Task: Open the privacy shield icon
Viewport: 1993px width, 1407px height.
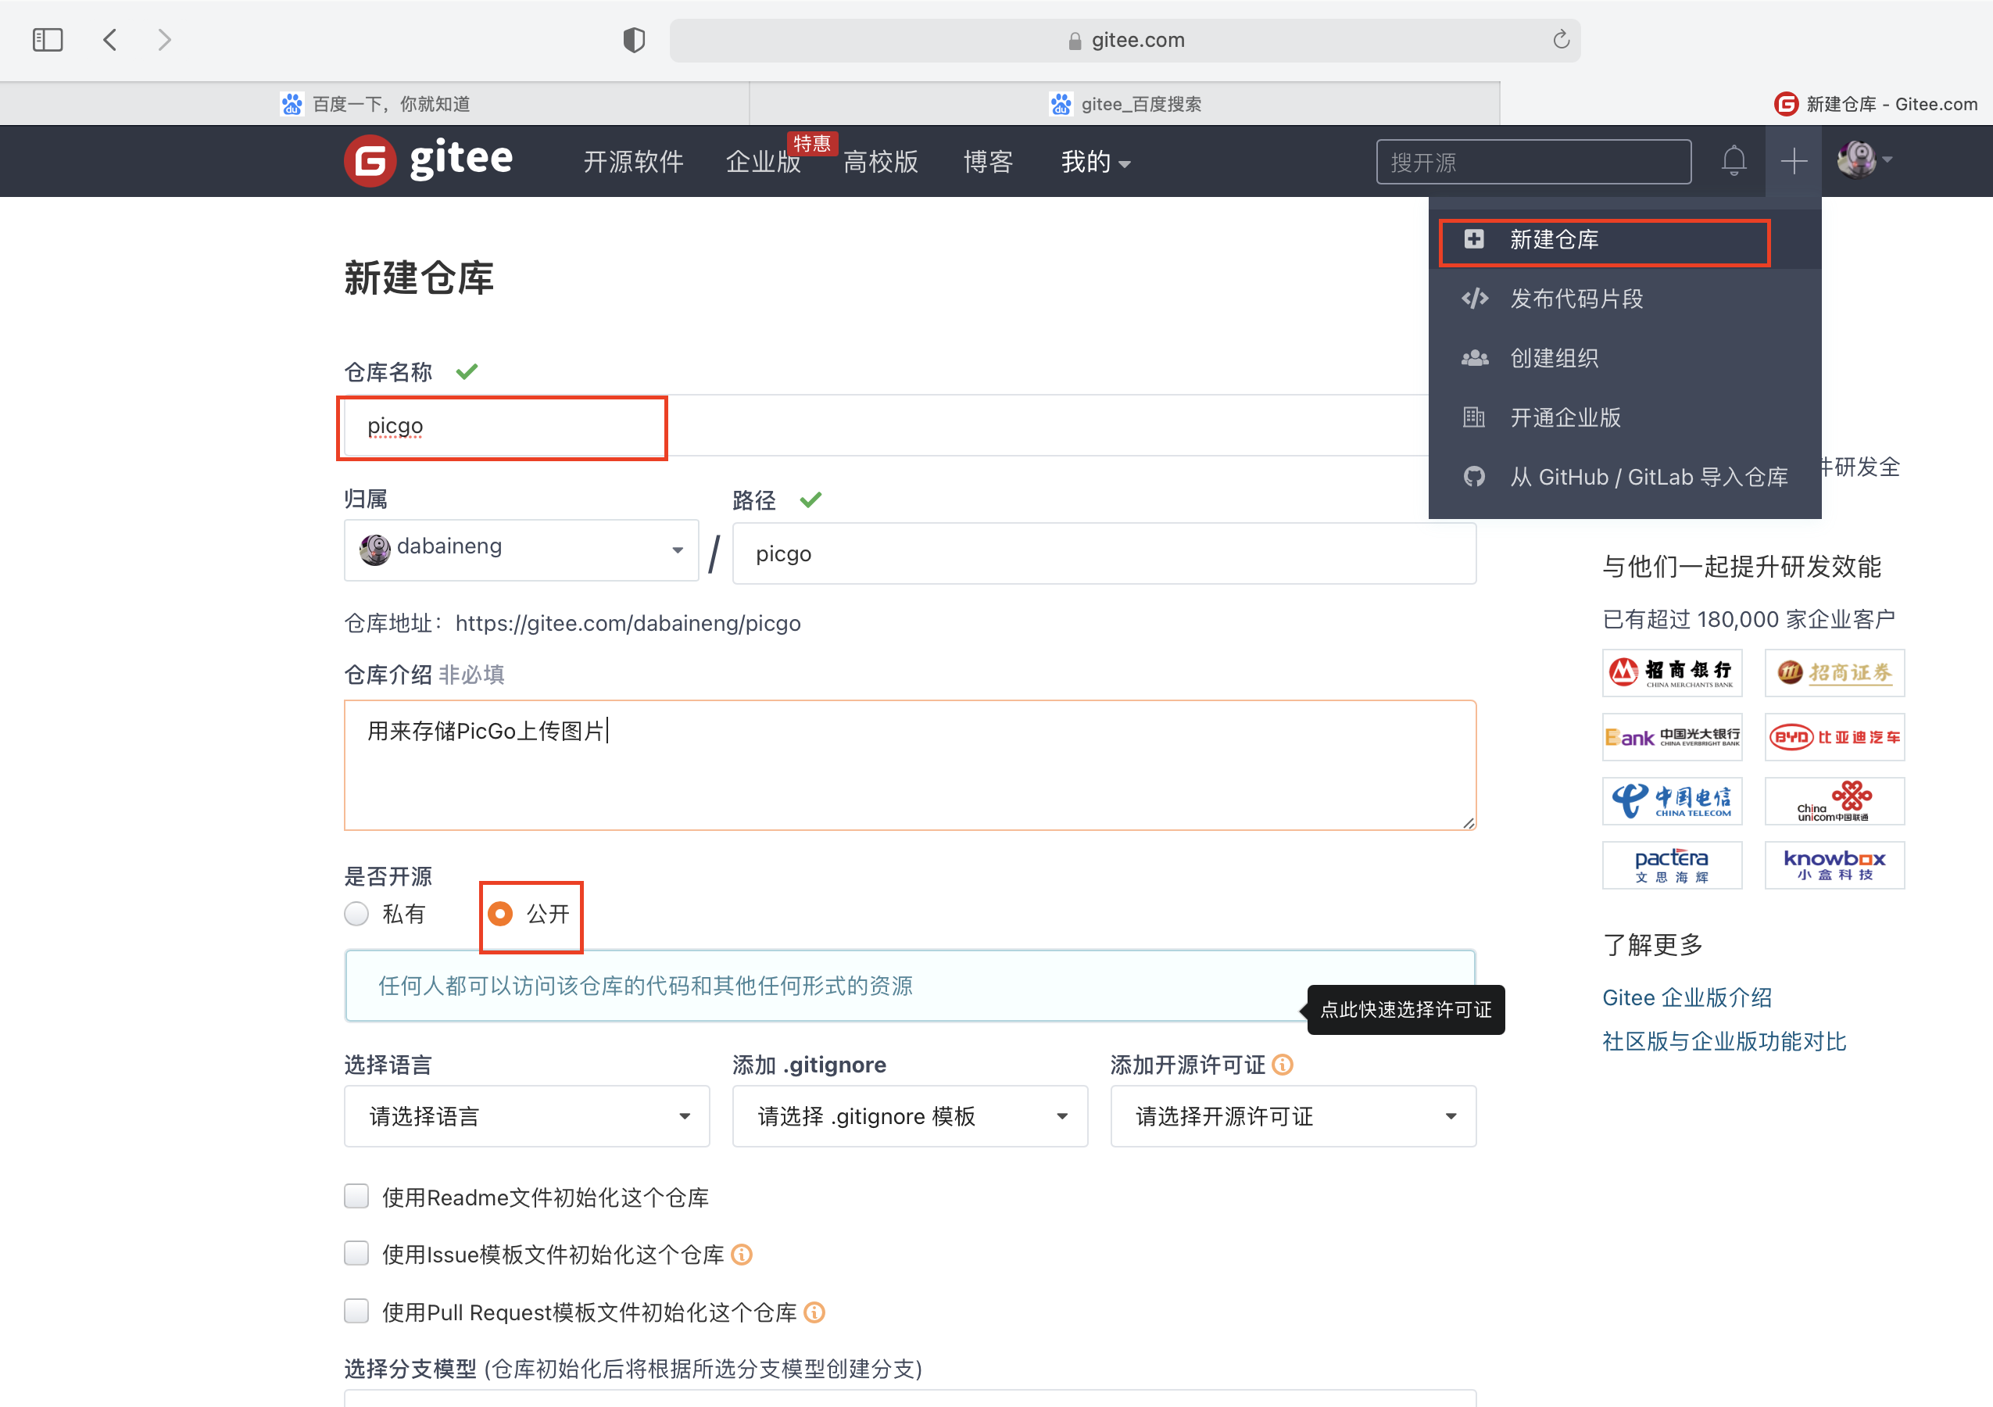Action: 634,40
